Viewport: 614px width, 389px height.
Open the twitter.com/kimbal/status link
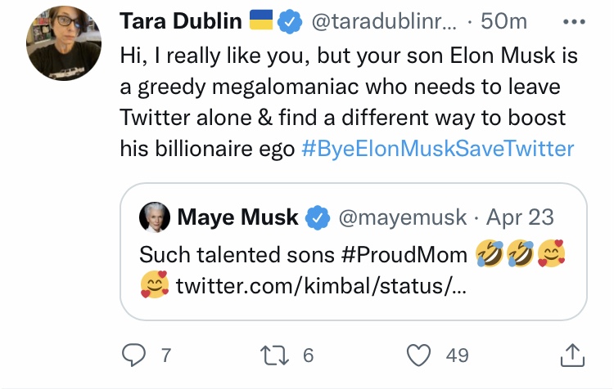321,286
